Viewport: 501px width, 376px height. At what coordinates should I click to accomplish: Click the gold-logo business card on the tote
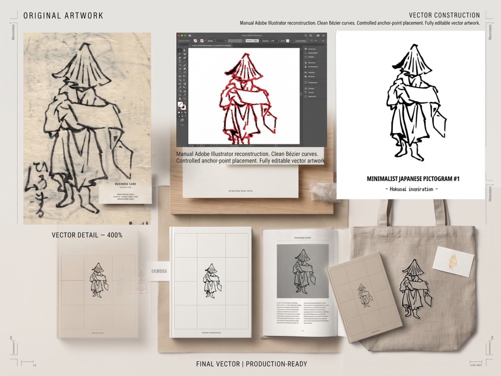click(x=453, y=262)
